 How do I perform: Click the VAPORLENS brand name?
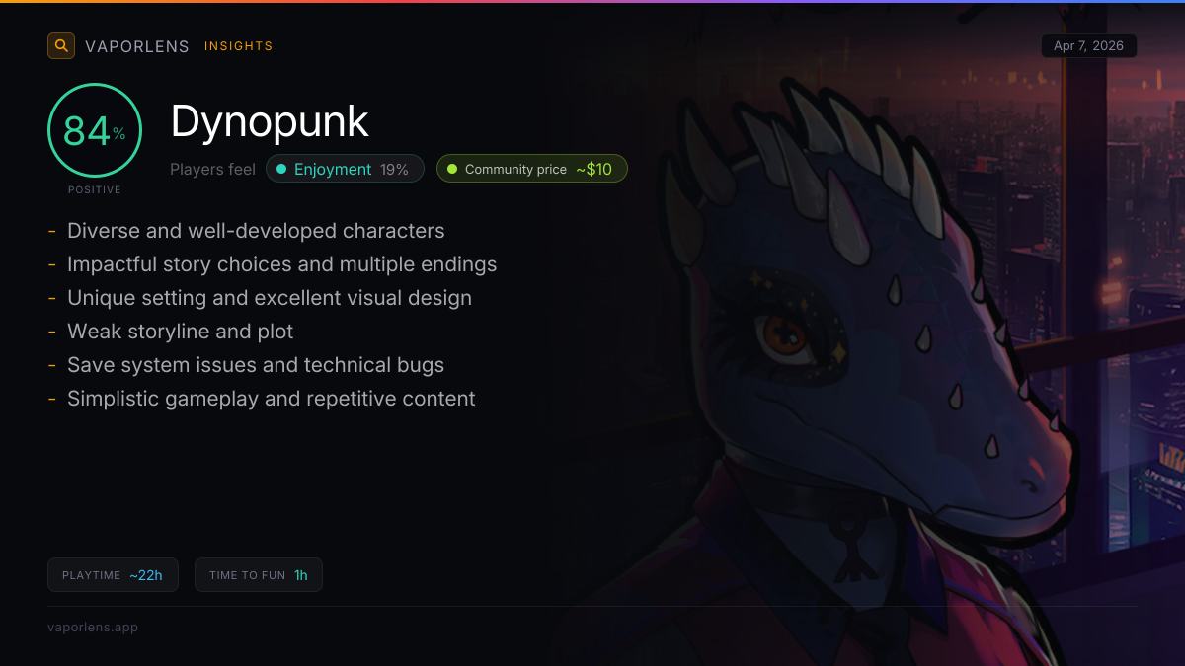(x=137, y=46)
